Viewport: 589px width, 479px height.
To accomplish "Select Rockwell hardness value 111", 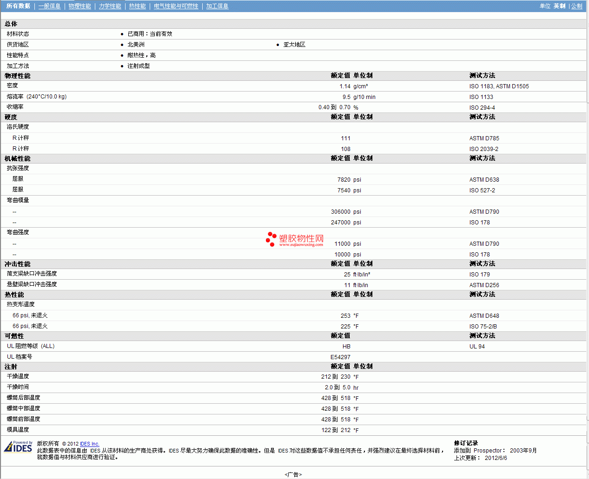I will (345, 138).
